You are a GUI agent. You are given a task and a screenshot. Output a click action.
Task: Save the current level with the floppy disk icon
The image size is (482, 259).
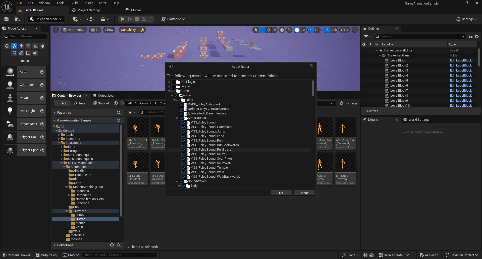pyautogui.click(x=7, y=19)
